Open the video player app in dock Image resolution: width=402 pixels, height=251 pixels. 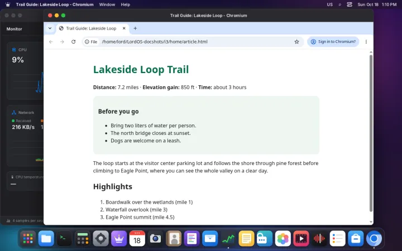coord(301,239)
